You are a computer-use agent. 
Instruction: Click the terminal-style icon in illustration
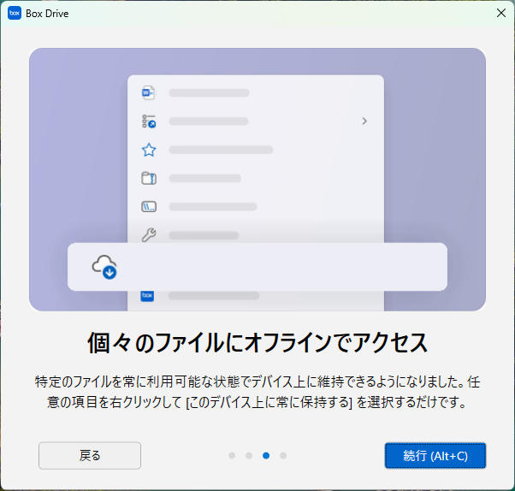click(x=149, y=207)
